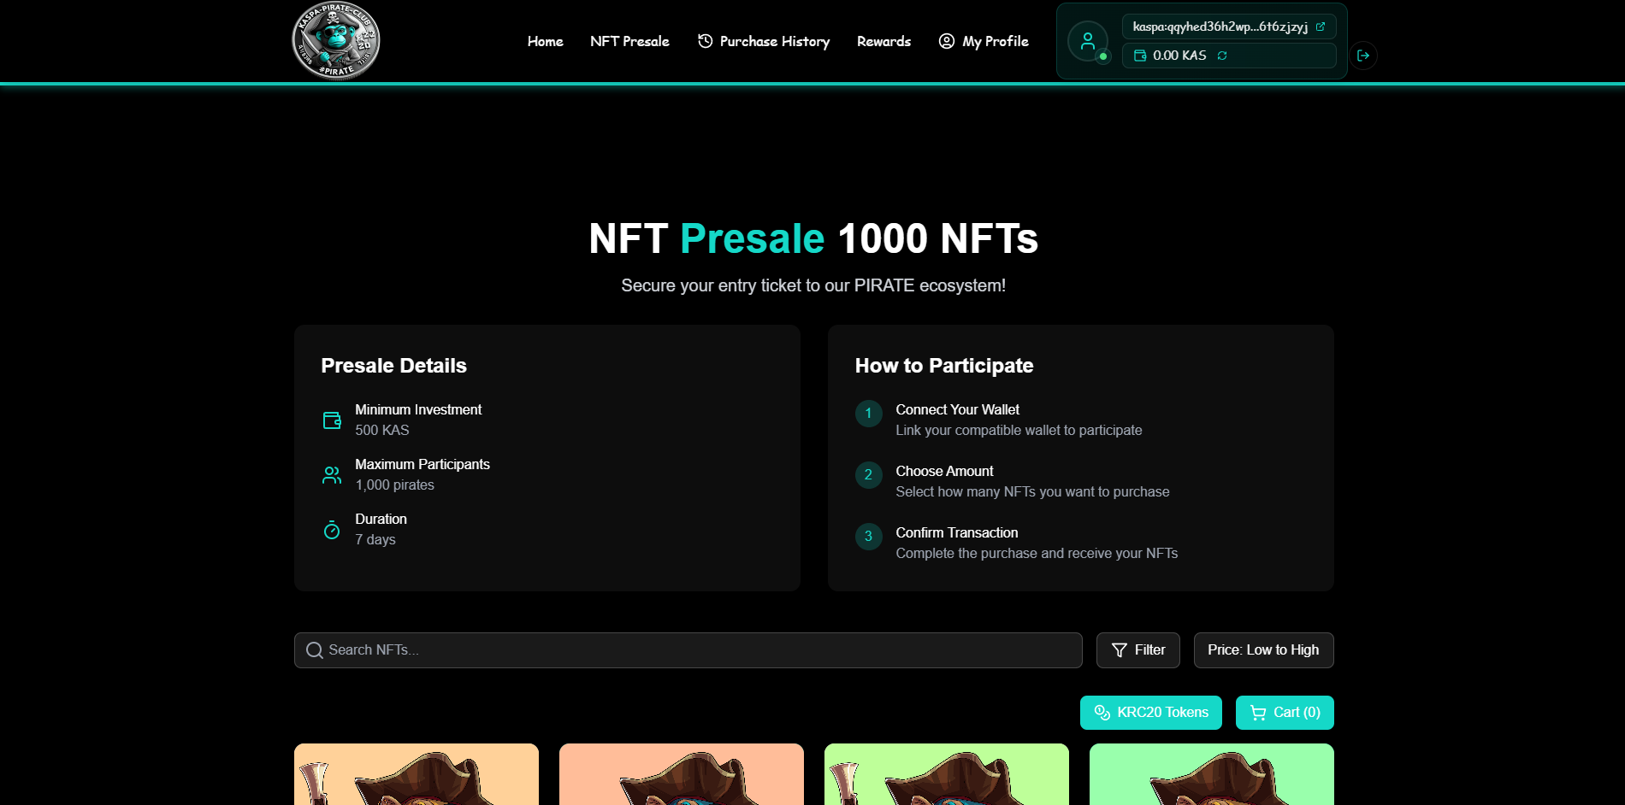Click the logout icon beside wallet panel

point(1363,56)
